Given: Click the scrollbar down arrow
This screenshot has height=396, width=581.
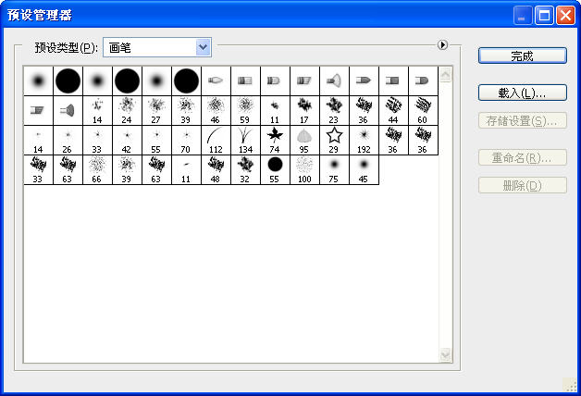Looking at the screenshot, I should (x=445, y=354).
